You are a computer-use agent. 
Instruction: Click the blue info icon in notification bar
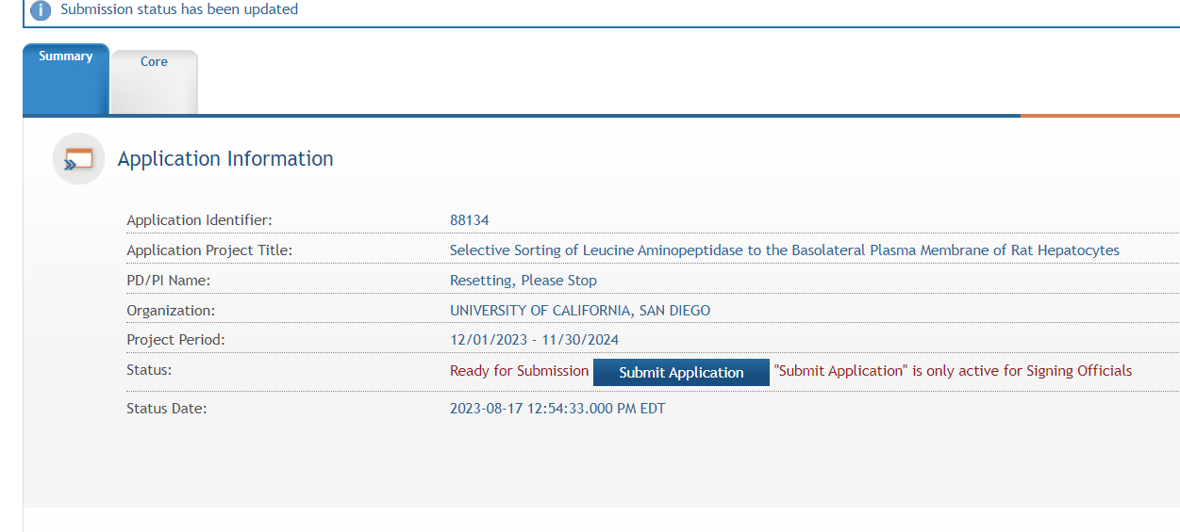point(41,10)
